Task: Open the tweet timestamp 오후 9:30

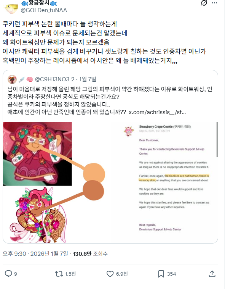Action: point(14,254)
